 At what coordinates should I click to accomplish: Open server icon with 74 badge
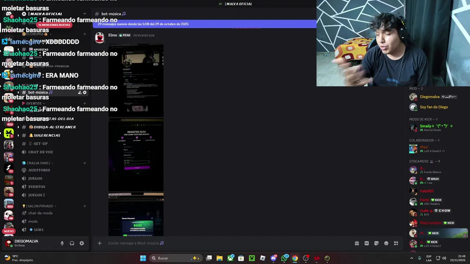[9, 192]
